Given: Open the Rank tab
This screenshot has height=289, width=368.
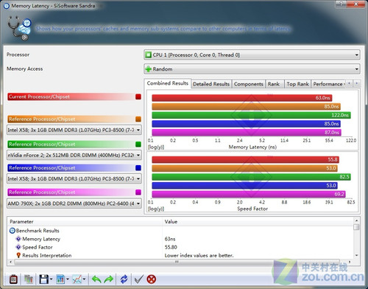Looking at the screenshot, I should pos(274,84).
